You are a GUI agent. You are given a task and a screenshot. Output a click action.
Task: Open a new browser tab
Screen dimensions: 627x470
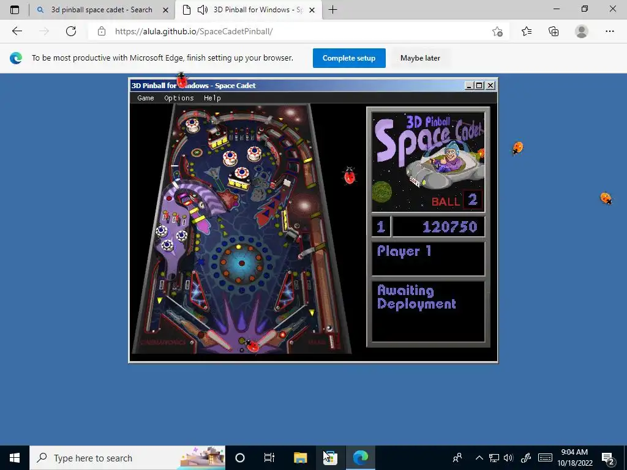tap(332, 10)
